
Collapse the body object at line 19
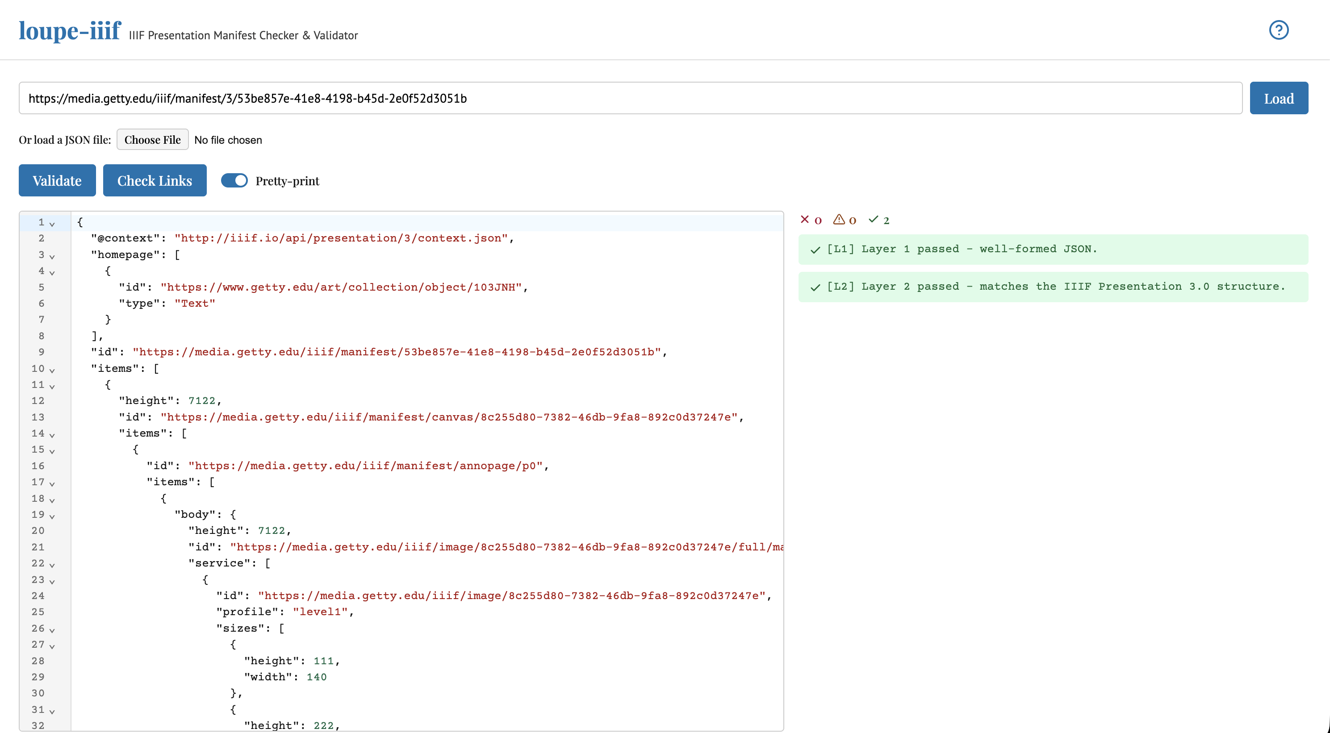pos(52,516)
